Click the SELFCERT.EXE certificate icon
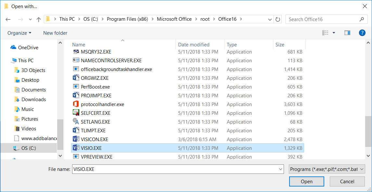This screenshot has height=192, width=372. tap(76, 113)
